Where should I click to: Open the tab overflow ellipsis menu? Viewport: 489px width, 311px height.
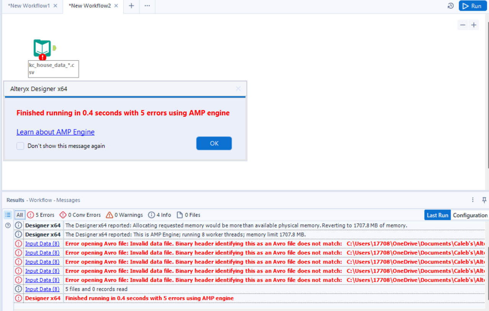tap(147, 6)
